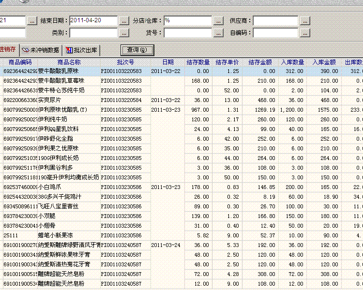Sort by the 入库金额 column header
Image resolution: width=363 pixels, height=290 pixels.
(x=324, y=62)
